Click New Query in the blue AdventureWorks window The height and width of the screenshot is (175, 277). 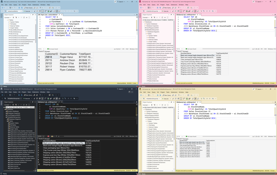click(29, 8)
